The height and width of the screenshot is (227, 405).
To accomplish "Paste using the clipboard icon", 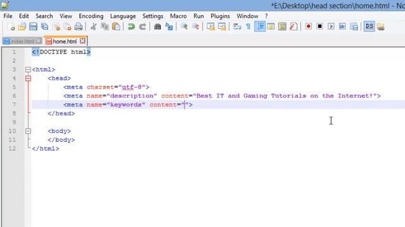I will click(x=116, y=26).
